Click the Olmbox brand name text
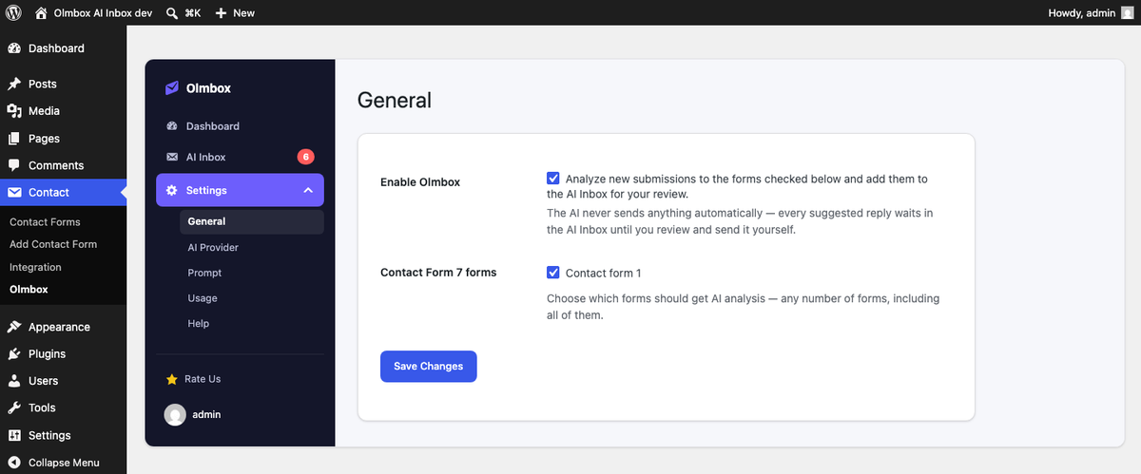 point(209,88)
